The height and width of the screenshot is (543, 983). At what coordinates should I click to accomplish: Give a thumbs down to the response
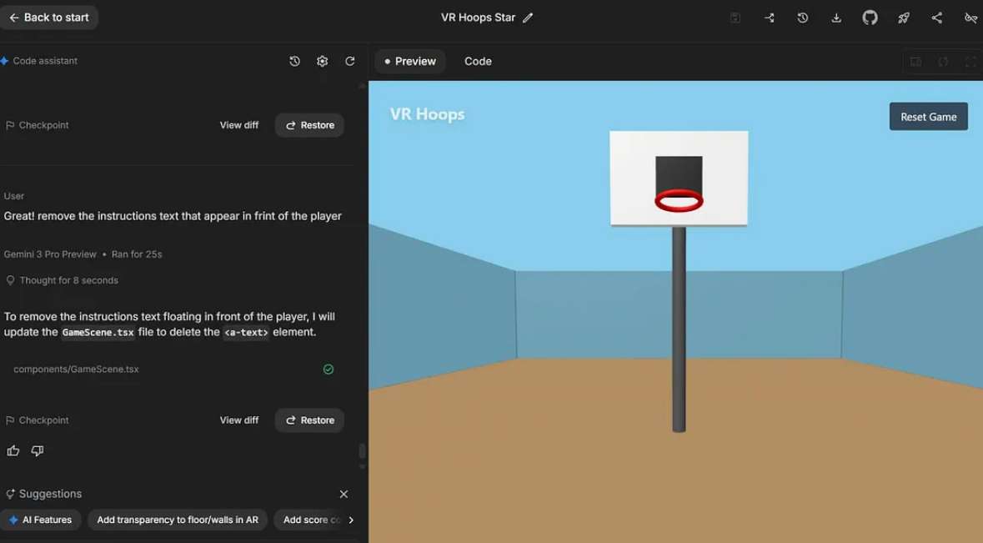point(37,450)
